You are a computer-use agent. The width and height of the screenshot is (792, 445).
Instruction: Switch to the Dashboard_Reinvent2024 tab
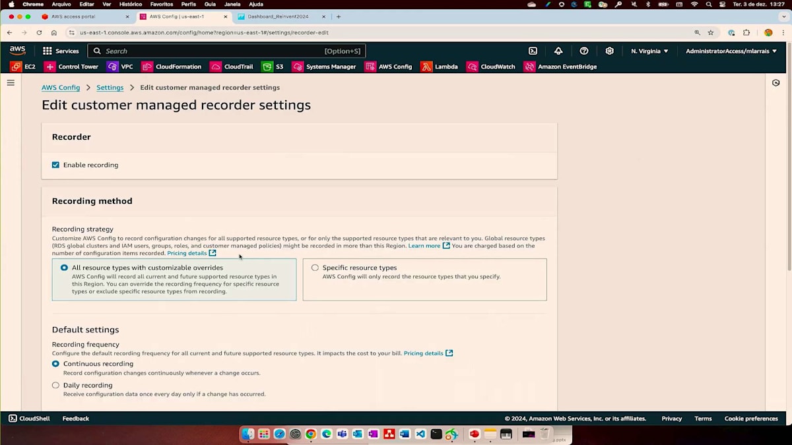pyautogui.click(x=280, y=16)
